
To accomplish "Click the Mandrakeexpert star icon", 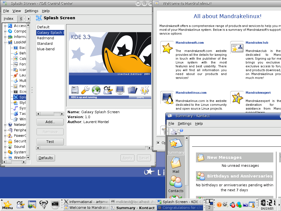I will click(x=237, y=98).
